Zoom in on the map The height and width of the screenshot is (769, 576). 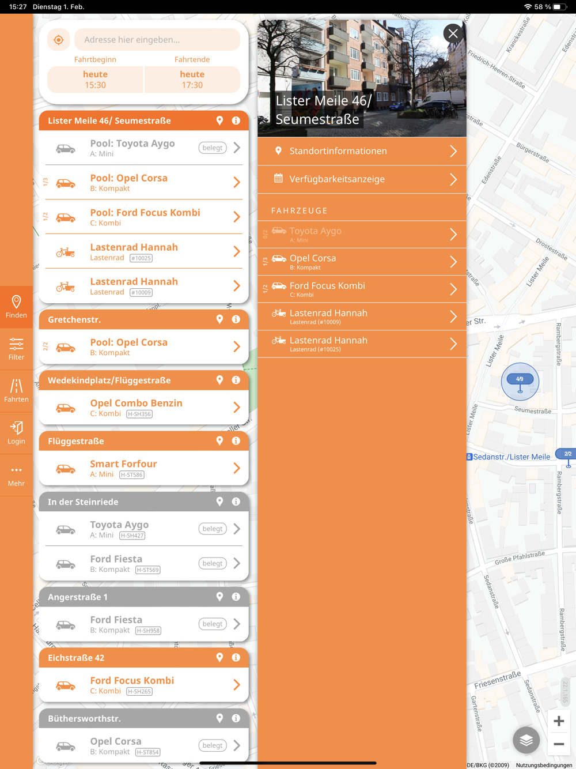[559, 721]
